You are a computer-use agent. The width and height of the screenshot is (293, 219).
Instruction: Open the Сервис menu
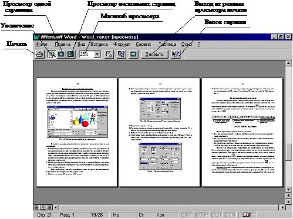[x=143, y=45]
